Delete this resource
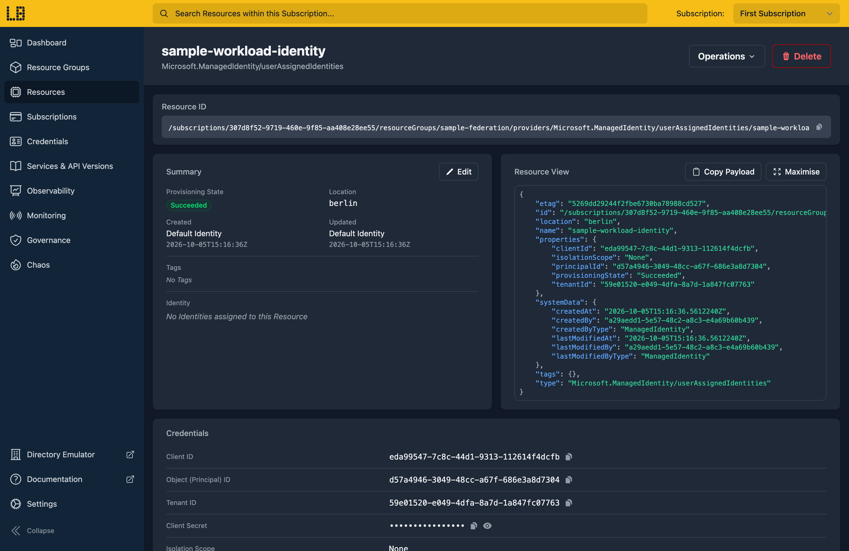 pyautogui.click(x=801, y=56)
